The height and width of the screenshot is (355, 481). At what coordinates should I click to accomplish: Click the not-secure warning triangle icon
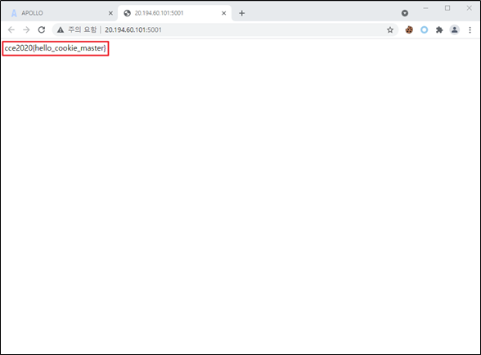(61, 29)
